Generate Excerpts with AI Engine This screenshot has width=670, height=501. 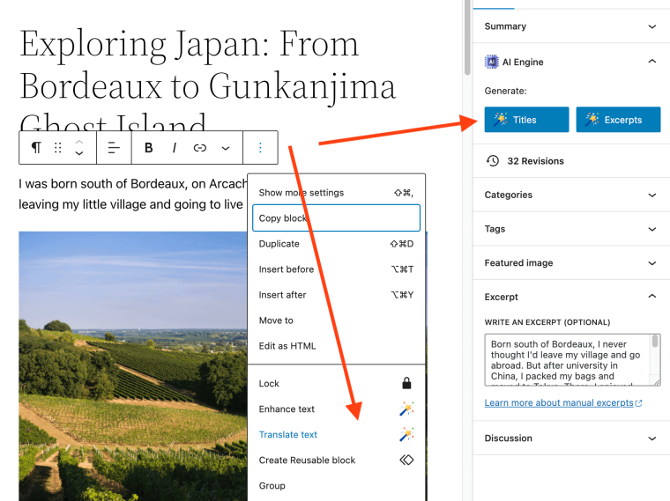pos(618,120)
